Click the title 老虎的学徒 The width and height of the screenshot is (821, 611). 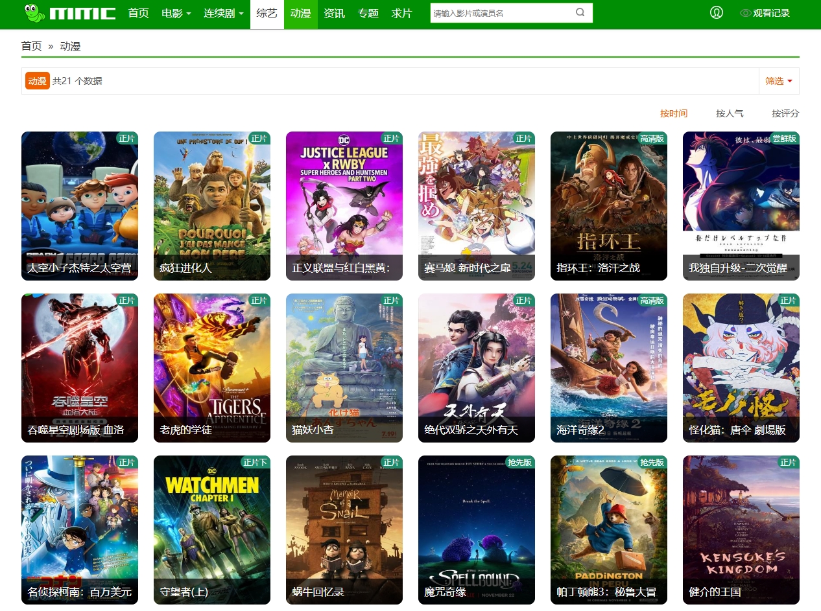tap(186, 430)
